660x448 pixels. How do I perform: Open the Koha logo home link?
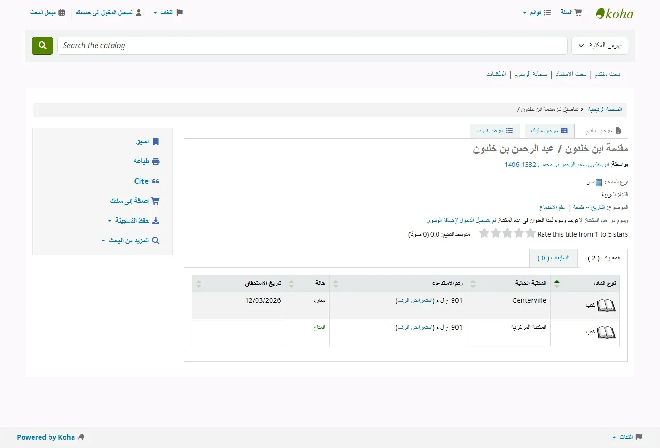(x=615, y=14)
